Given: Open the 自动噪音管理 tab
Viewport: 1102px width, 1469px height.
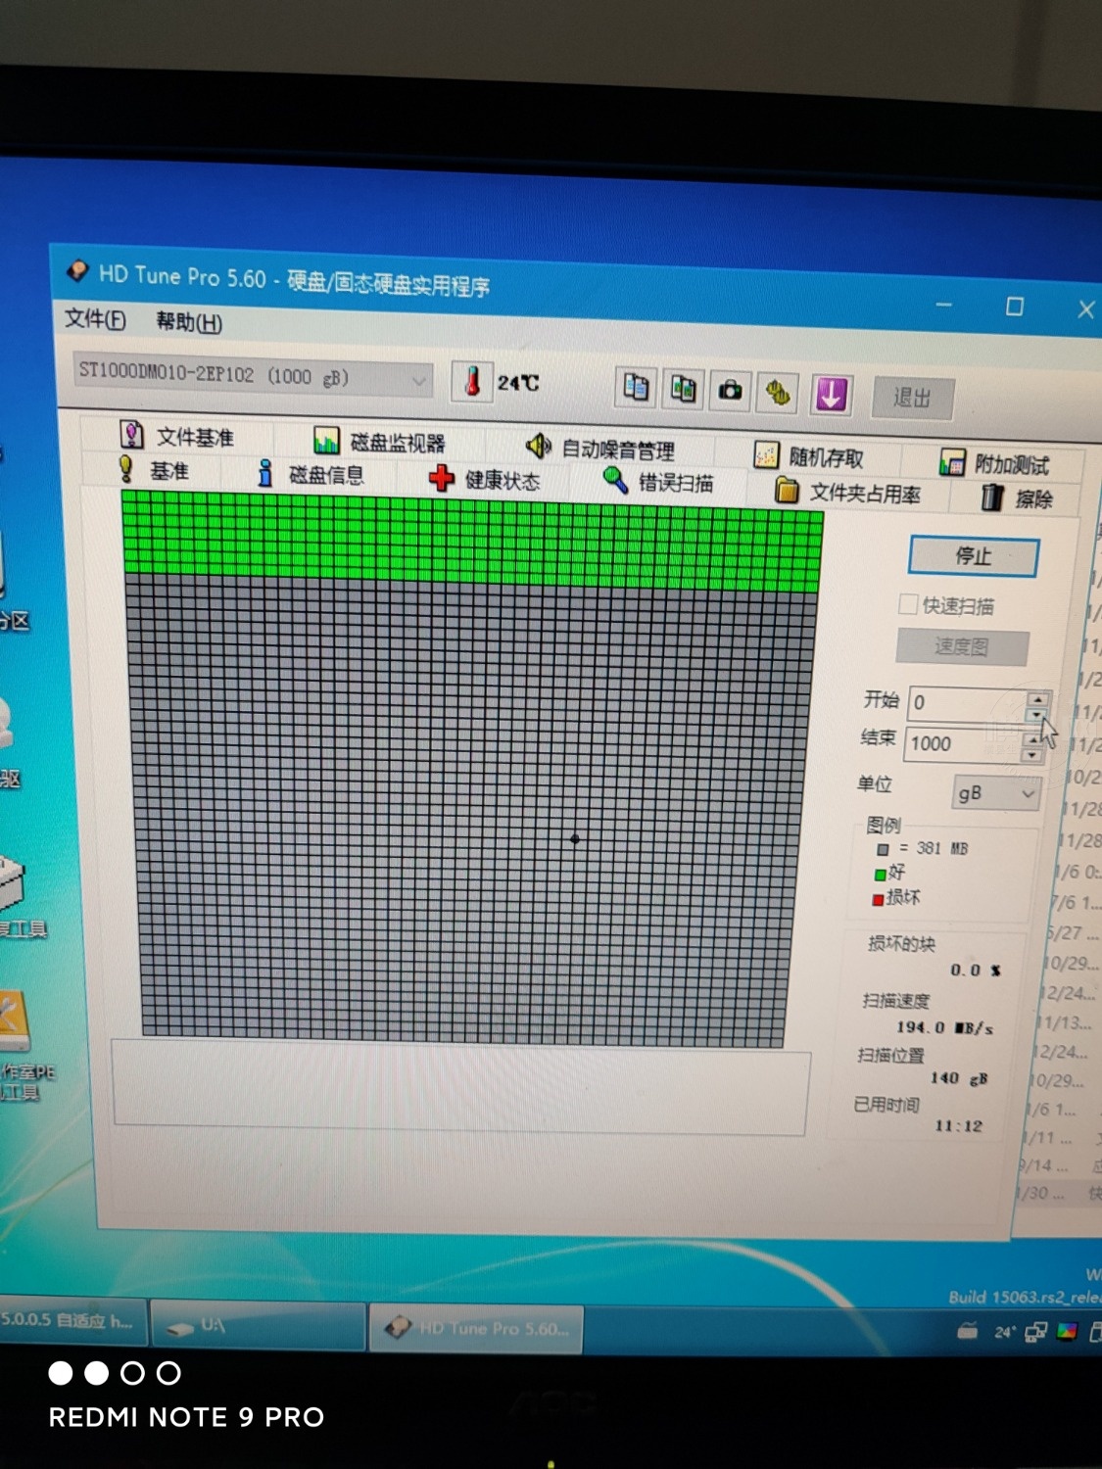Looking at the screenshot, I should [599, 449].
